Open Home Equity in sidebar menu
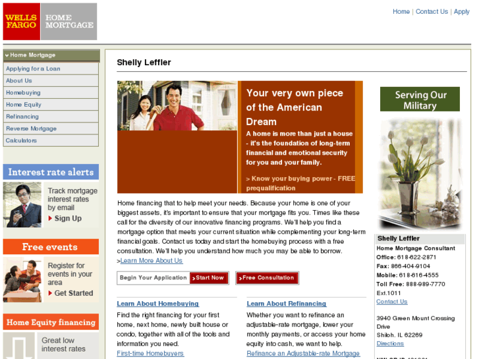Viewport: 479px width, 359px height. click(51, 105)
